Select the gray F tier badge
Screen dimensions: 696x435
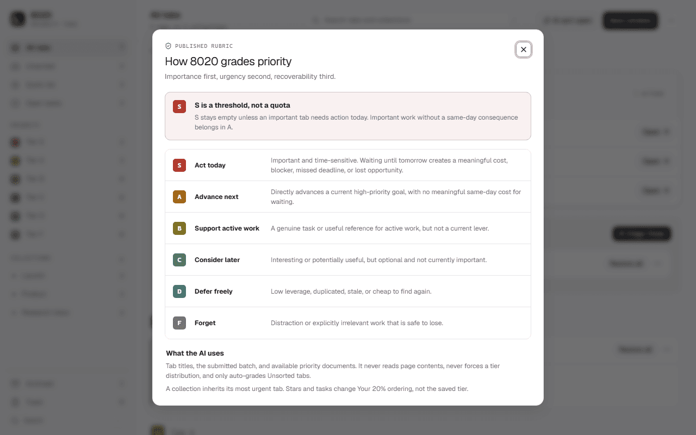179,323
